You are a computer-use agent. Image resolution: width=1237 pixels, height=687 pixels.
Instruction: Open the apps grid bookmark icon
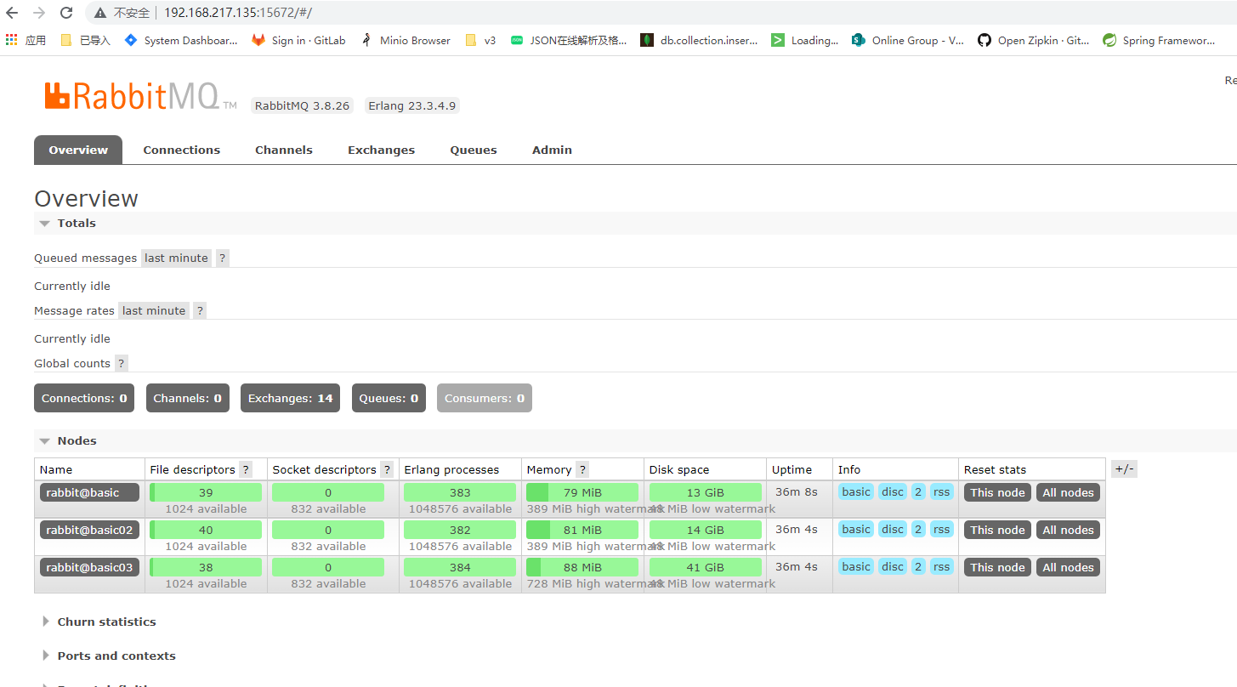[11, 40]
